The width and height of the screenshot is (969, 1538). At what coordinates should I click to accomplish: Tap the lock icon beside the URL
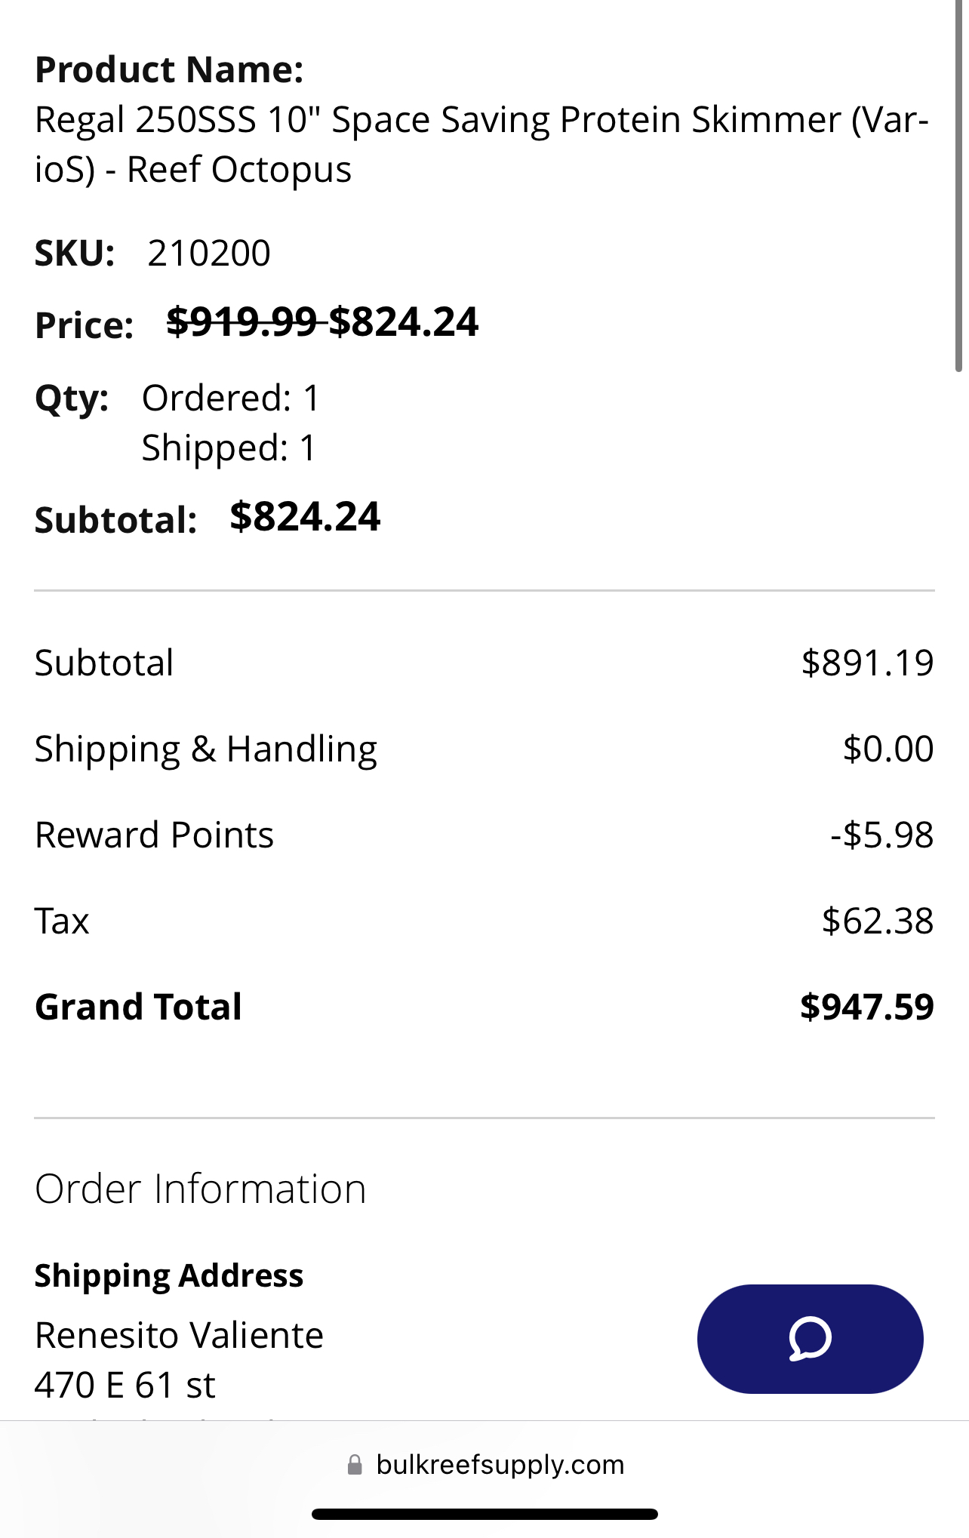tap(354, 1465)
